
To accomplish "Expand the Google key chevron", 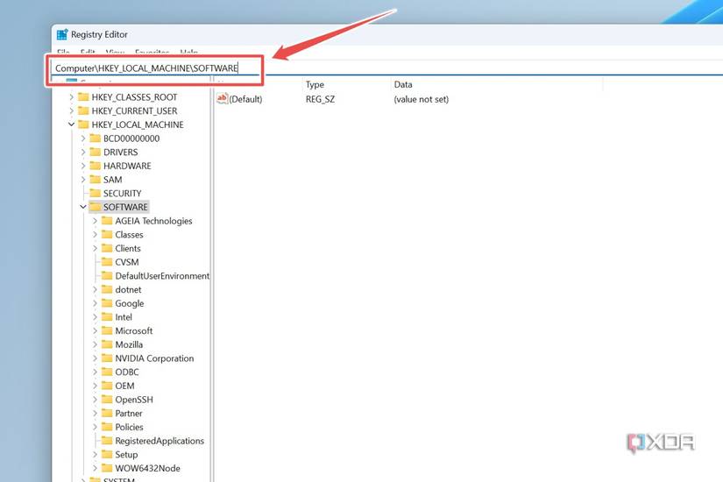I will click(95, 303).
